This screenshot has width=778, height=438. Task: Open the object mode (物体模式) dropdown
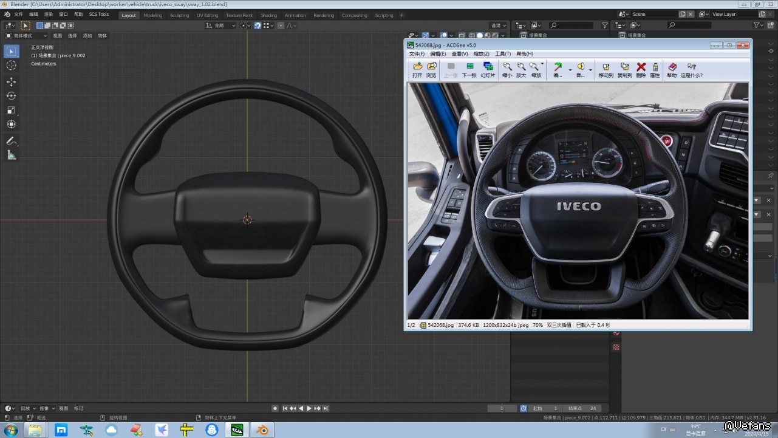26,36
